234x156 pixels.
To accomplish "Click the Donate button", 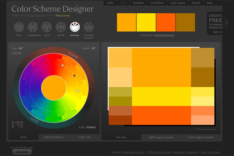I will coord(22,152).
